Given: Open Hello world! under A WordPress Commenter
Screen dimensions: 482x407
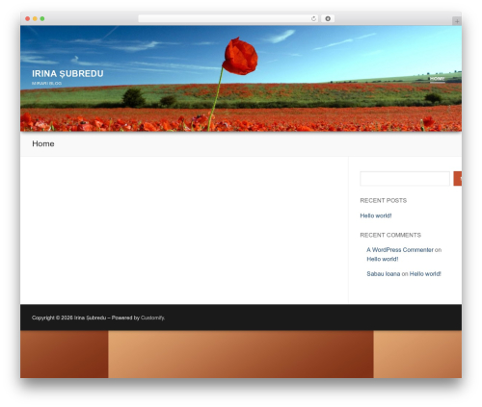Looking at the screenshot, I should point(383,259).
